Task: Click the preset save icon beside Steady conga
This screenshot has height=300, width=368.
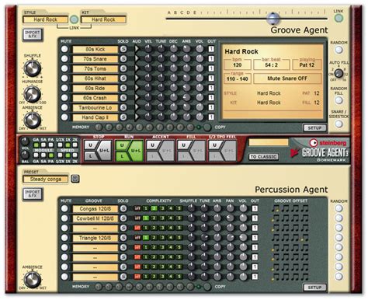Action: coord(75,179)
